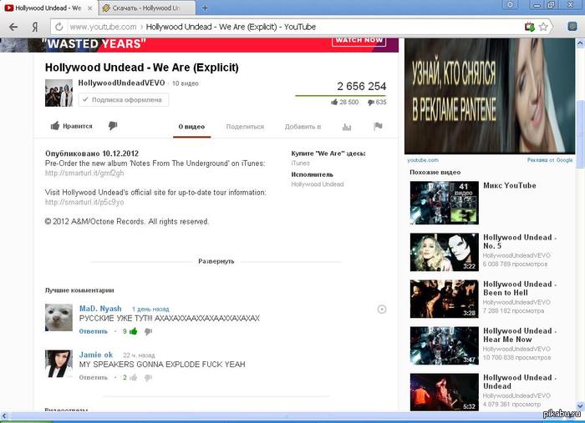Viewport: 585px width, 423px height.
Task: Click WATCH NOW on the Wasted Years banner
Action: point(359,41)
